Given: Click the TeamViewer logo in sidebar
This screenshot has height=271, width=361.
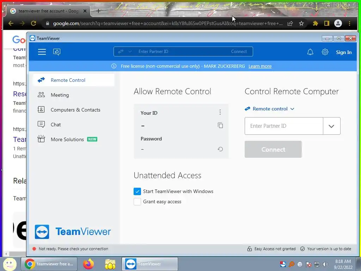Looking at the screenshot, I should [73, 231].
